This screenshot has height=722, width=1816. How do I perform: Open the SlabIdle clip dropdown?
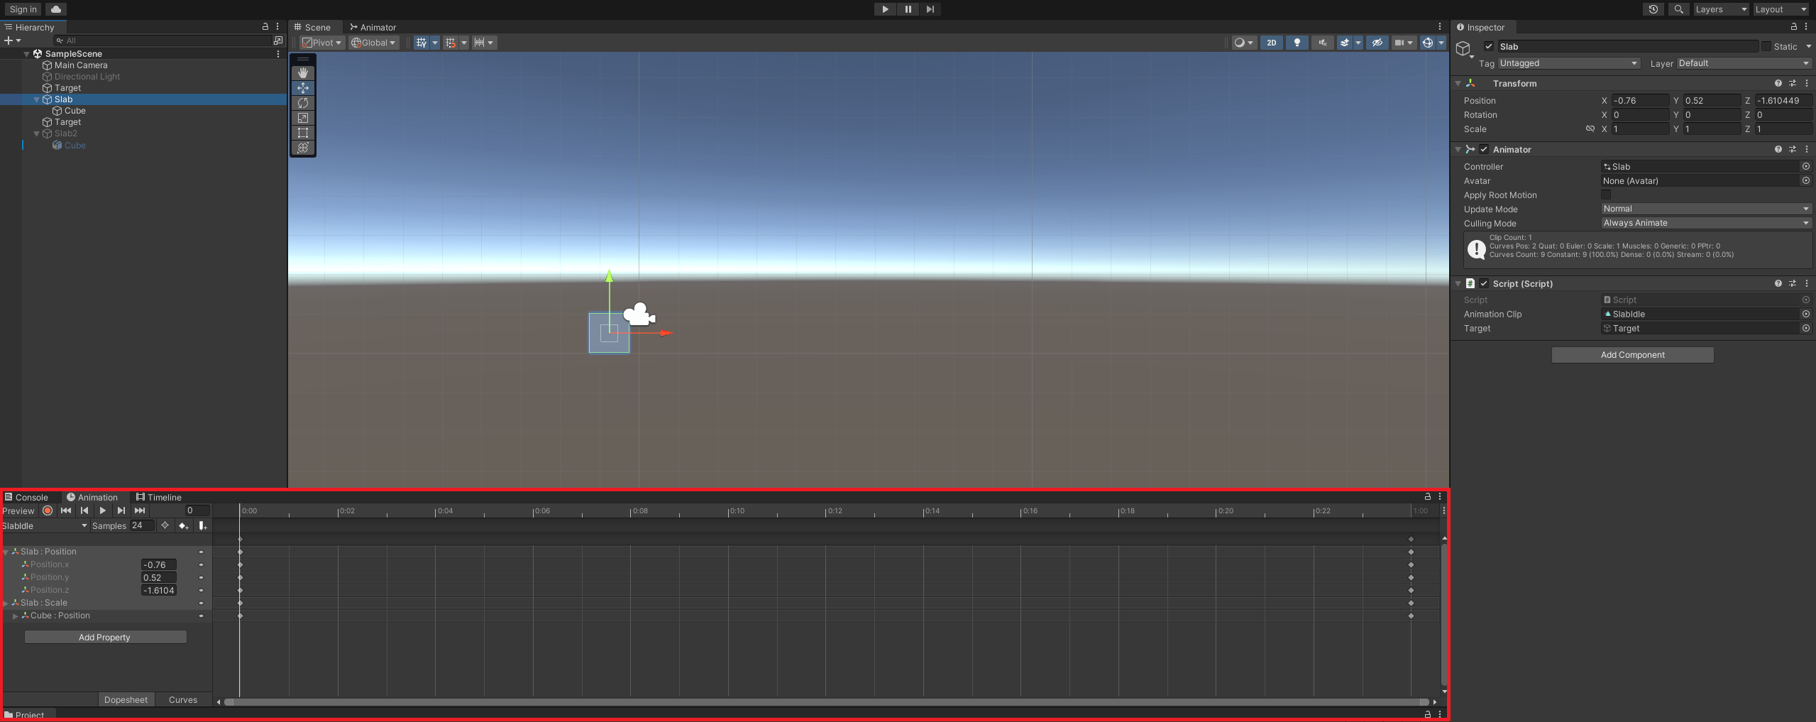point(44,525)
